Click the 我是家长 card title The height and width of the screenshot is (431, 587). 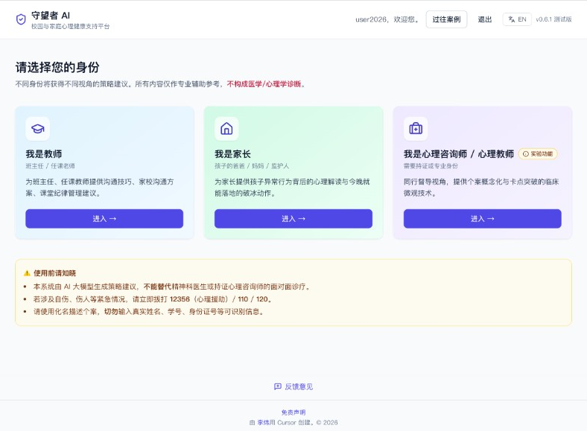tap(232, 154)
